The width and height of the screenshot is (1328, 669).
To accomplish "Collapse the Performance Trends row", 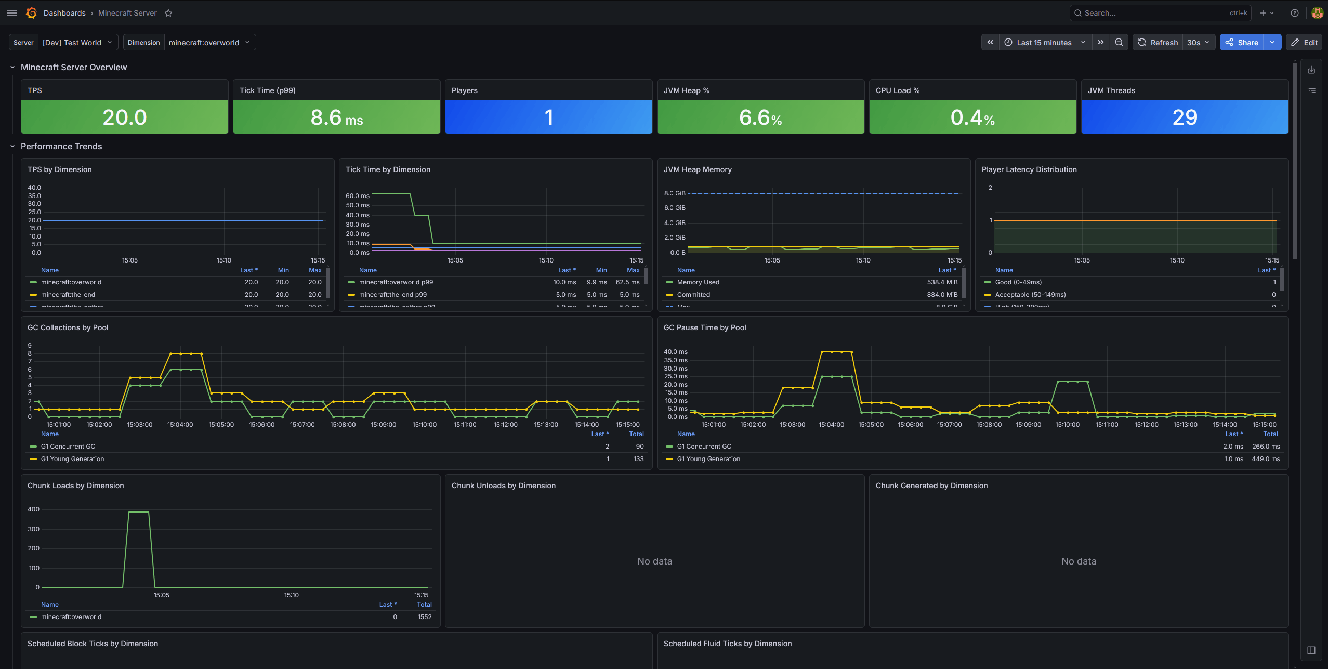I will tap(12, 146).
